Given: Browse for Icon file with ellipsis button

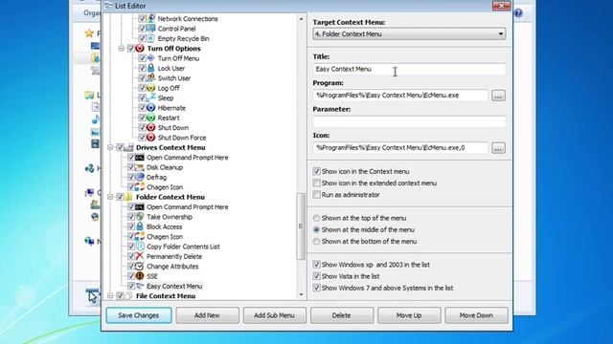Looking at the screenshot, I should 498,148.
